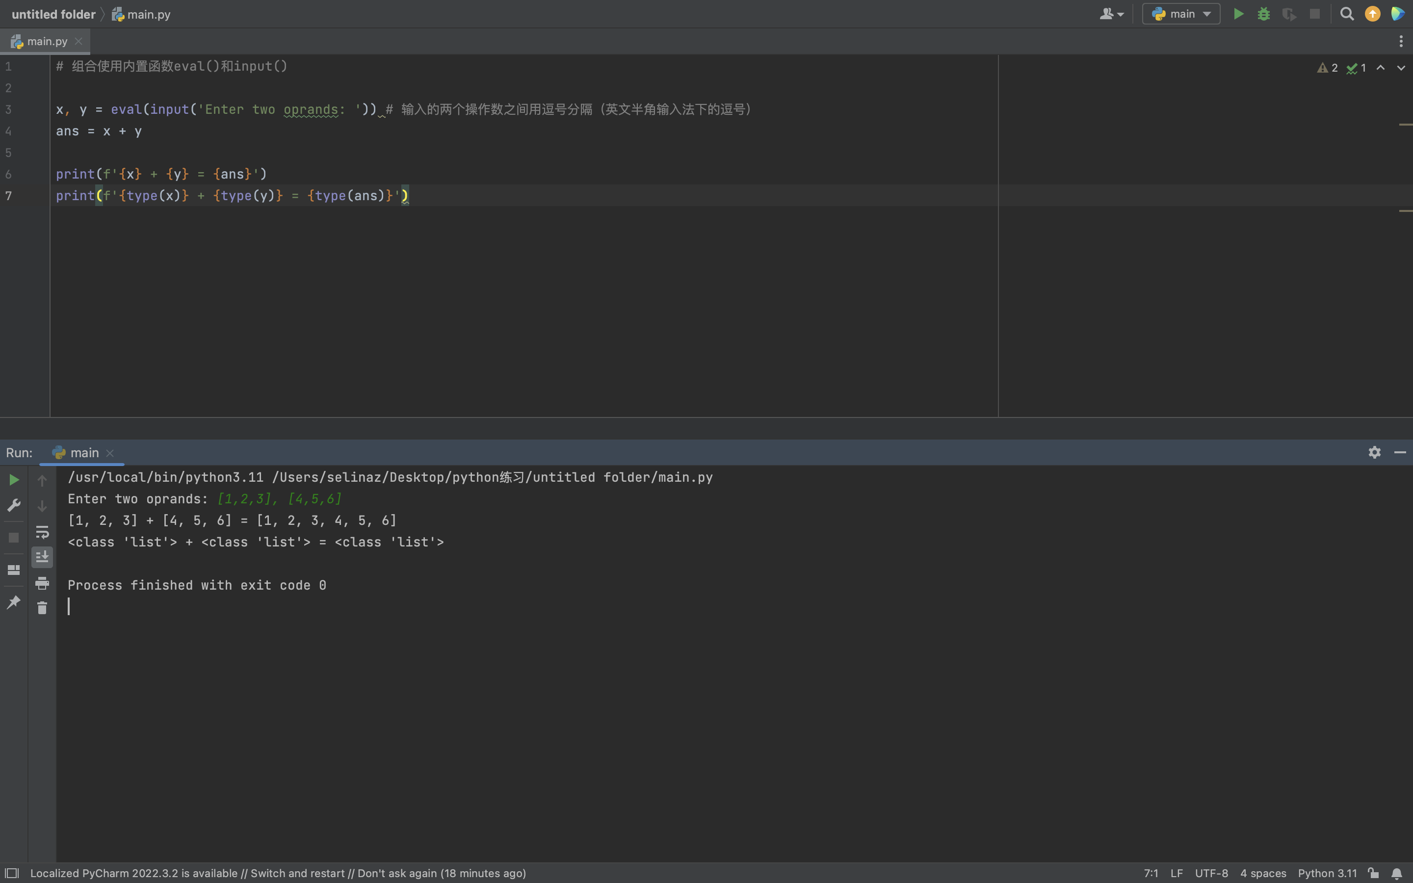Run main with the green toolbar play button
The width and height of the screenshot is (1413, 883).
[1238, 14]
